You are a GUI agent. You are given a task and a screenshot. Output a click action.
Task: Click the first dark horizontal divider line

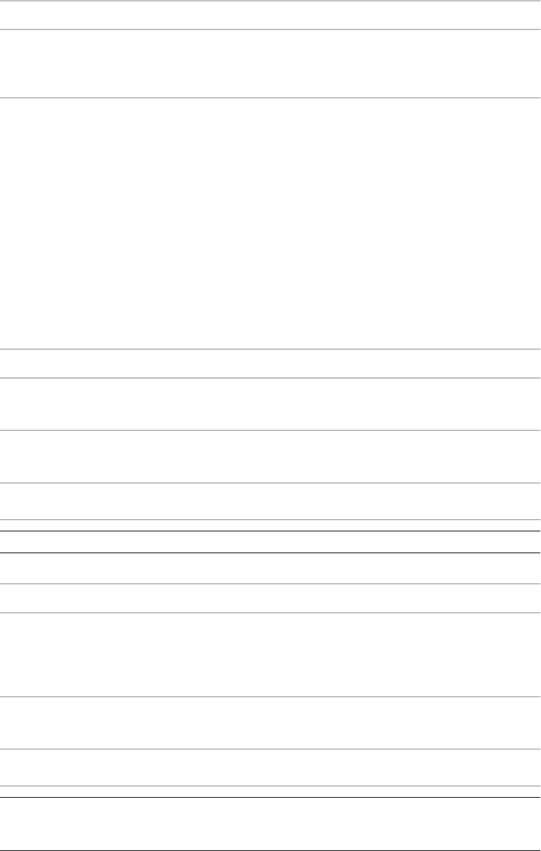[x=270, y=531]
